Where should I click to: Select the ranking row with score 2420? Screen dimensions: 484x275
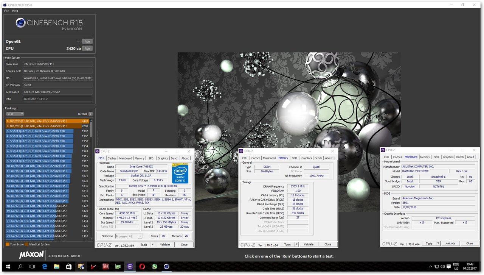[x=47, y=121]
